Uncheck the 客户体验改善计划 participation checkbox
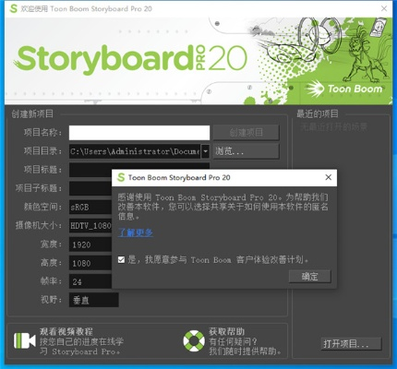 click(121, 260)
